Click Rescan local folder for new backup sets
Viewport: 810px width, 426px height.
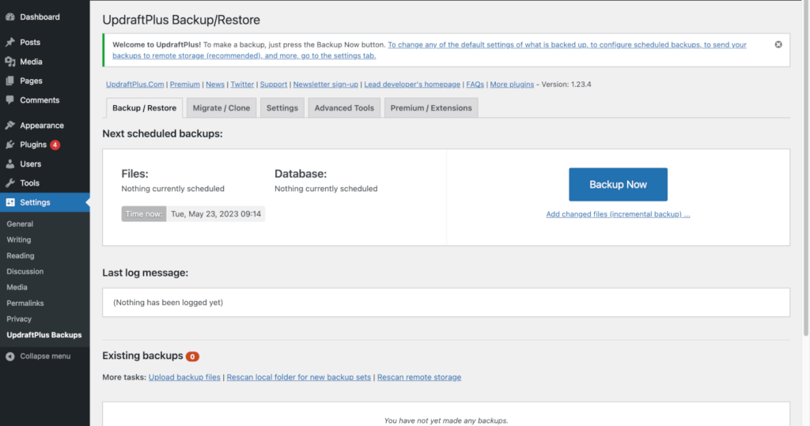[x=298, y=378]
